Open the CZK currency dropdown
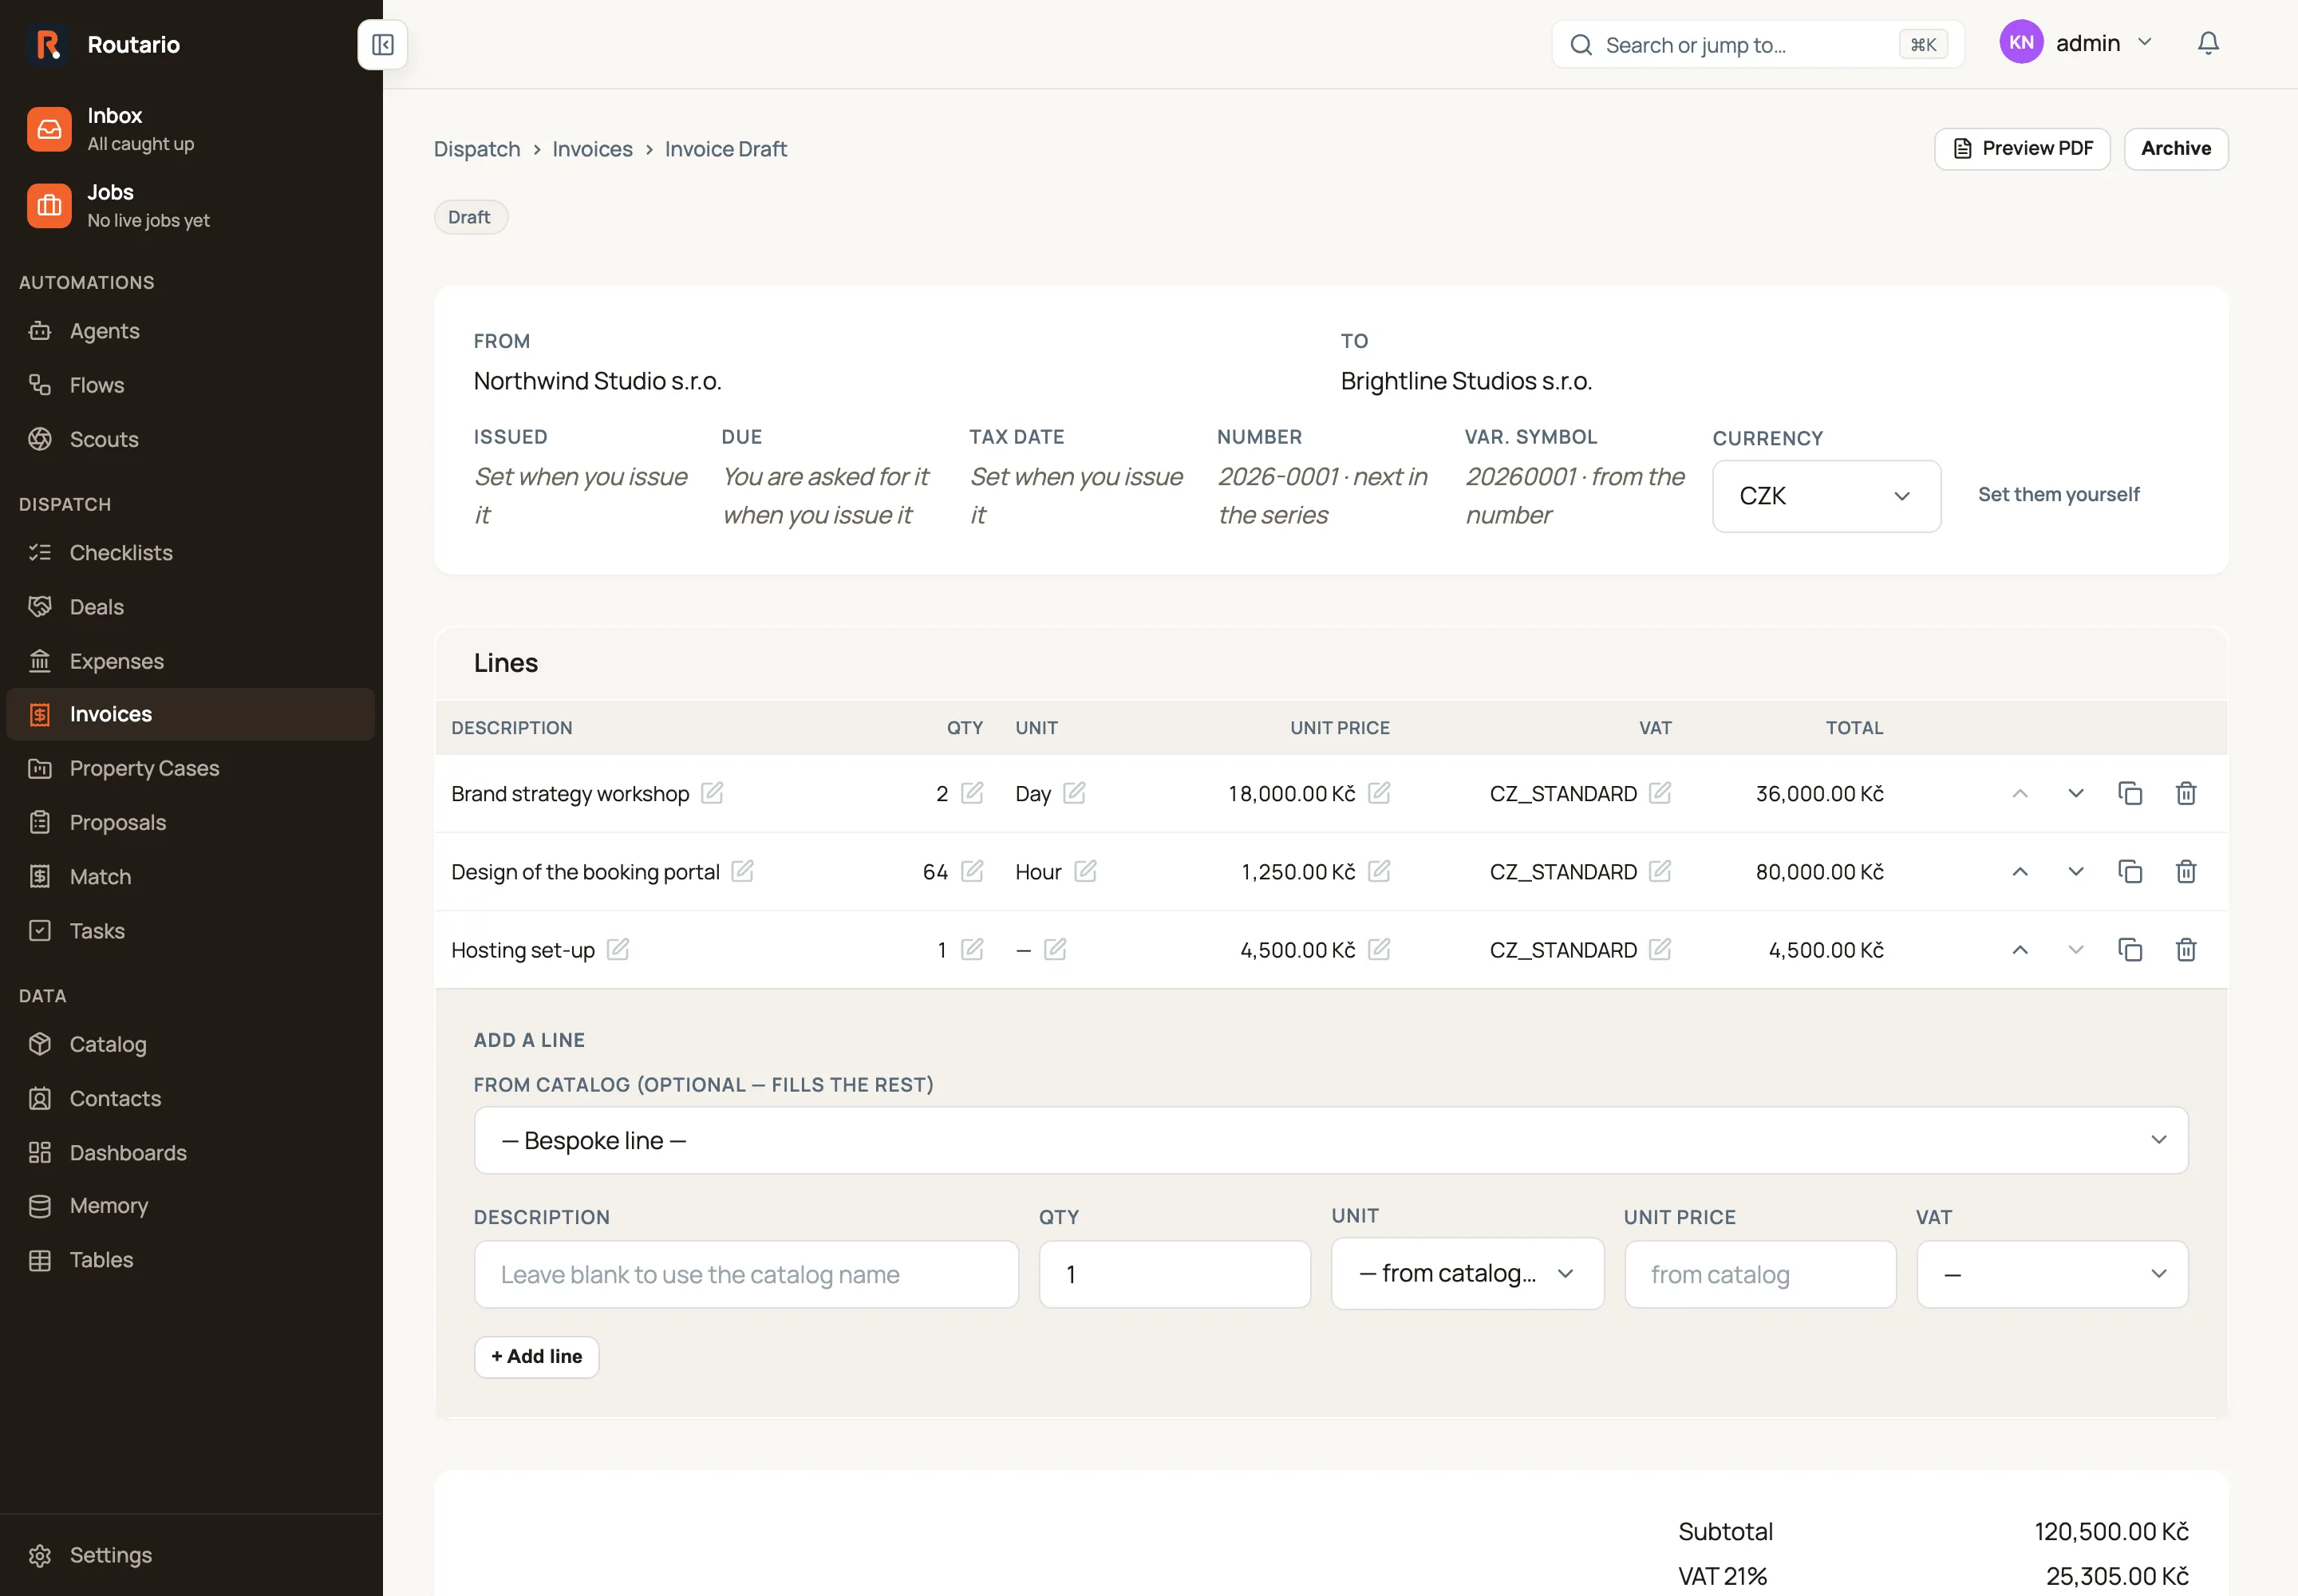This screenshot has width=2298, height=1596. tap(1826, 496)
